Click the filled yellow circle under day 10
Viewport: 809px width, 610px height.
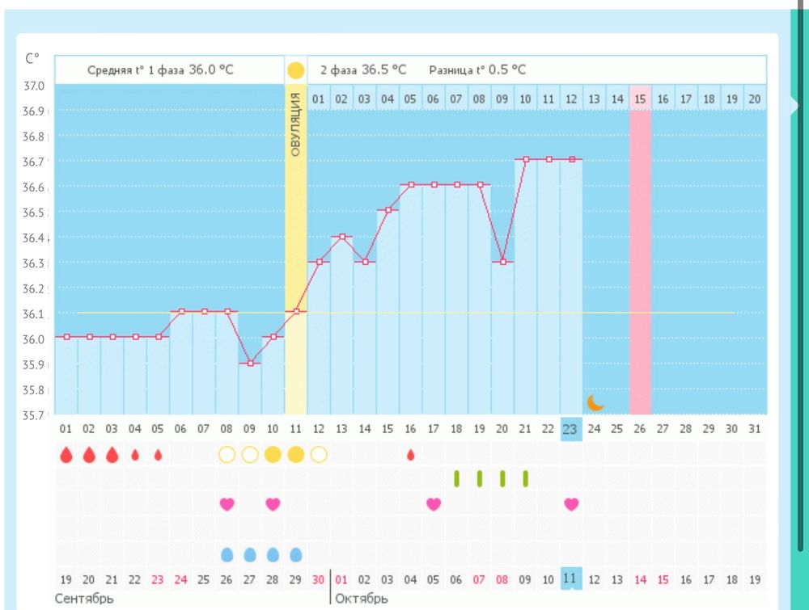[273, 455]
